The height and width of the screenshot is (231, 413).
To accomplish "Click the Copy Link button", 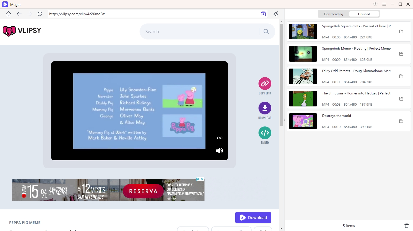I will pos(265,83).
